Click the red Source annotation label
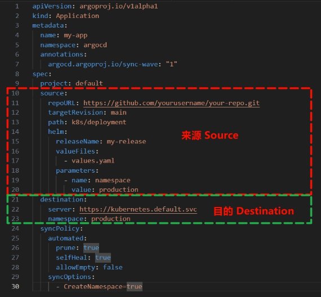This screenshot has width=321, height=297. (210, 136)
